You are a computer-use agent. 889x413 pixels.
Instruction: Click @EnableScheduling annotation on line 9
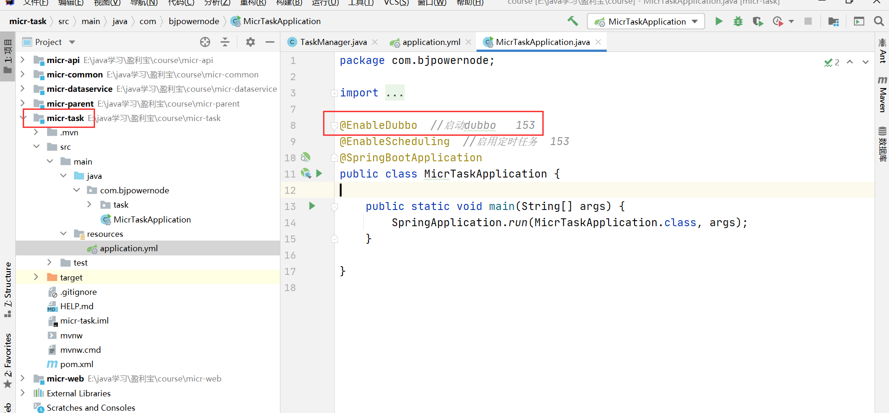[x=394, y=141]
